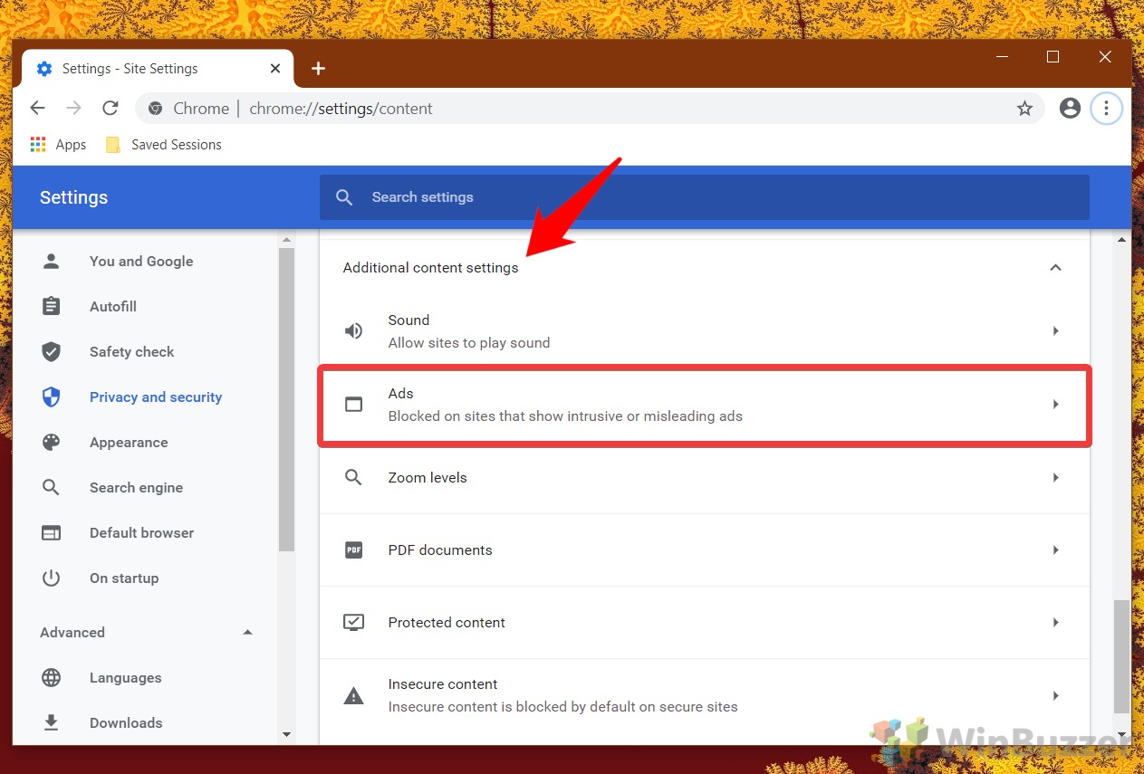Click the Languages globe icon
The height and width of the screenshot is (774, 1144).
(x=52, y=677)
